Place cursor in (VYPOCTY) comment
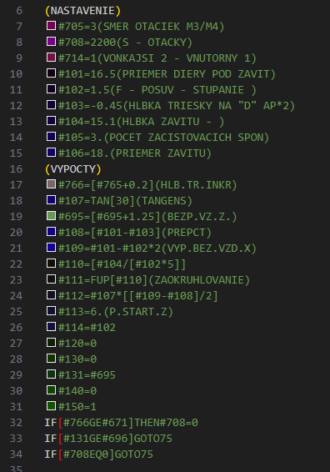 tap(72, 169)
